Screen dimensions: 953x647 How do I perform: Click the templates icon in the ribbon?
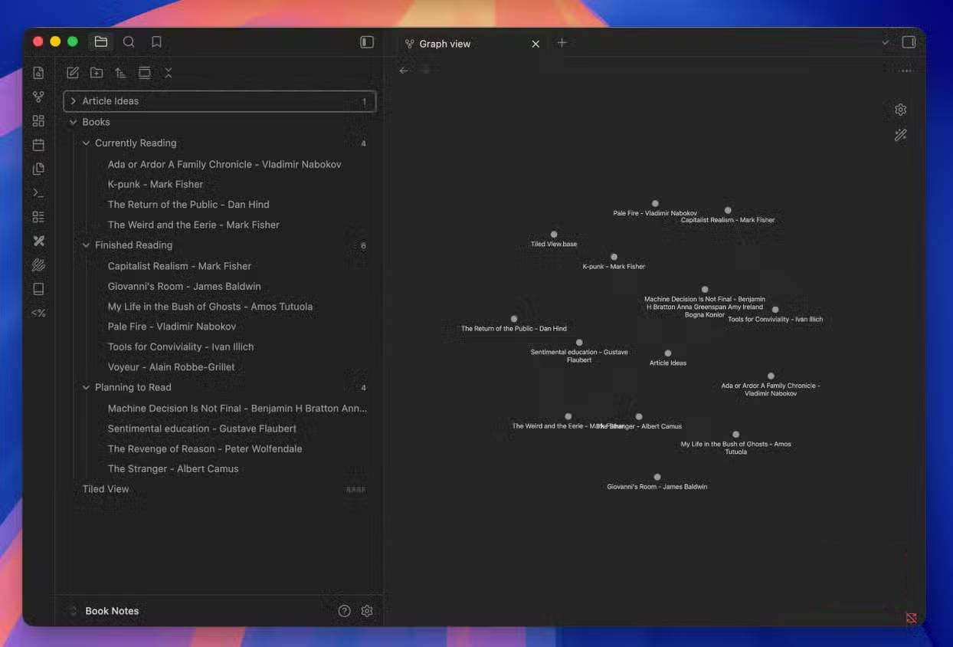(38, 169)
